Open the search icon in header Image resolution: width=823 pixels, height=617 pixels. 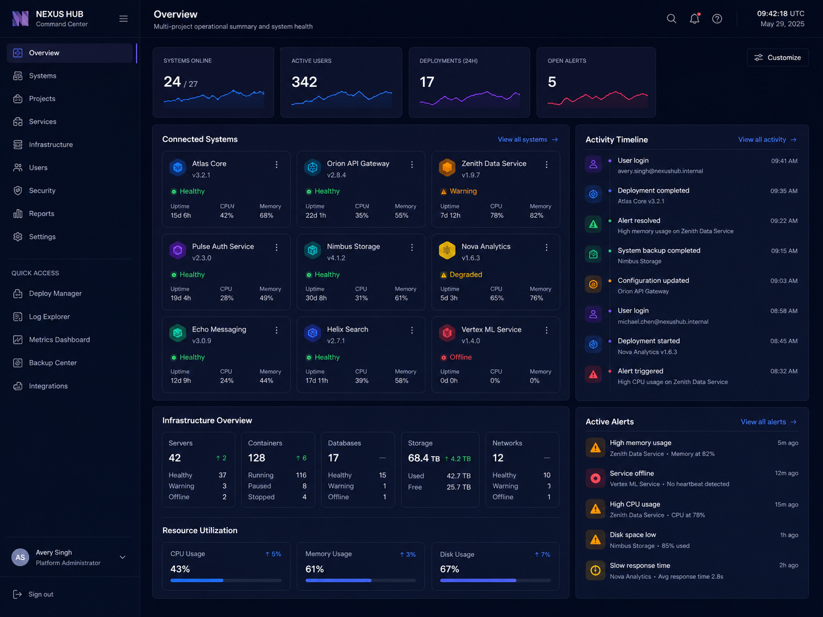click(x=671, y=19)
